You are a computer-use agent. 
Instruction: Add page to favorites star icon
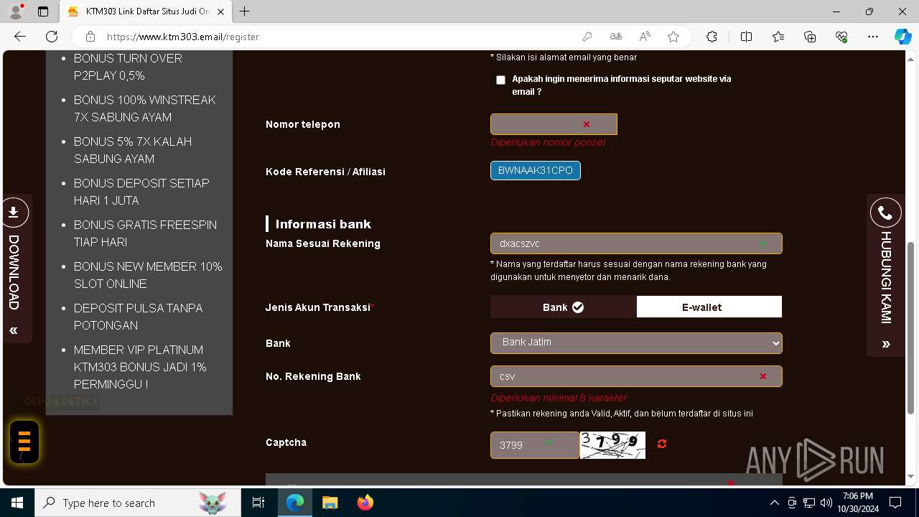tap(673, 37)
